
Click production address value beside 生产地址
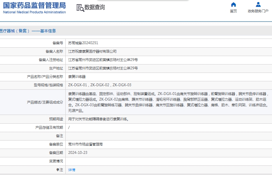coord(103,68)
